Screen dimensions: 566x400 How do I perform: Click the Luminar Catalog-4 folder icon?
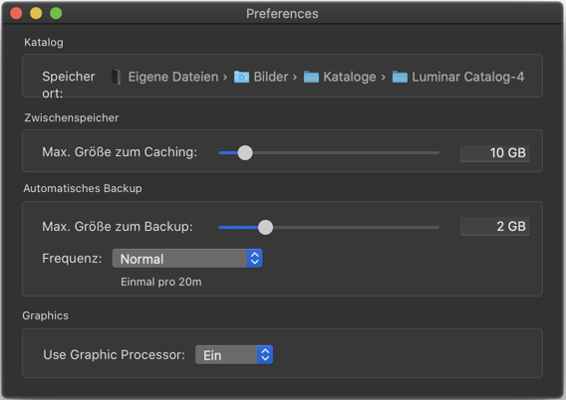tap(400, 77)
